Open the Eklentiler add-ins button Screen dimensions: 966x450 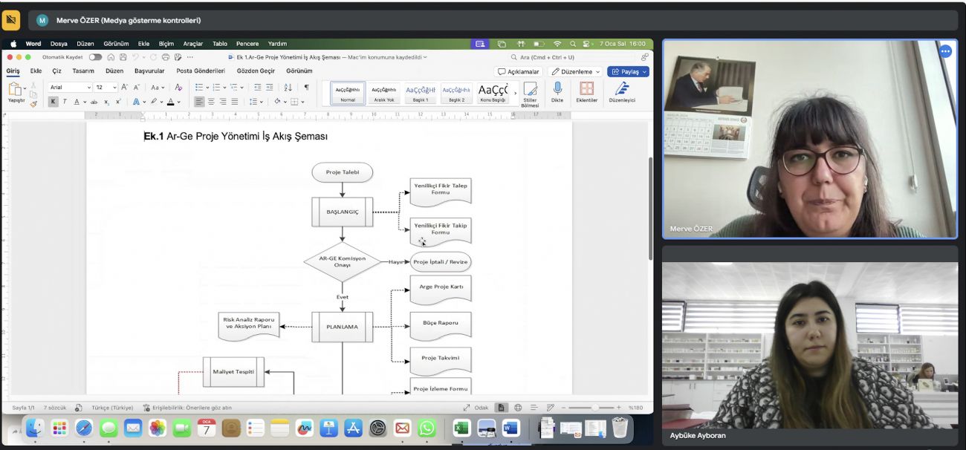coord(586,92)
